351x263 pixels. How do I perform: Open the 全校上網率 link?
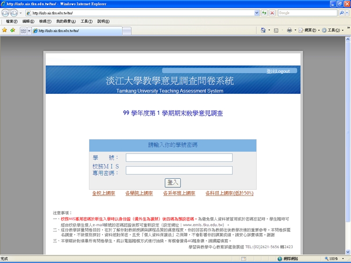pos(104,193)
